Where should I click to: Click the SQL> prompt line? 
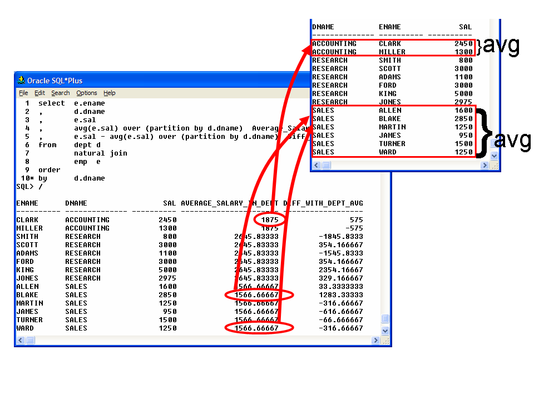pos(26,187)
